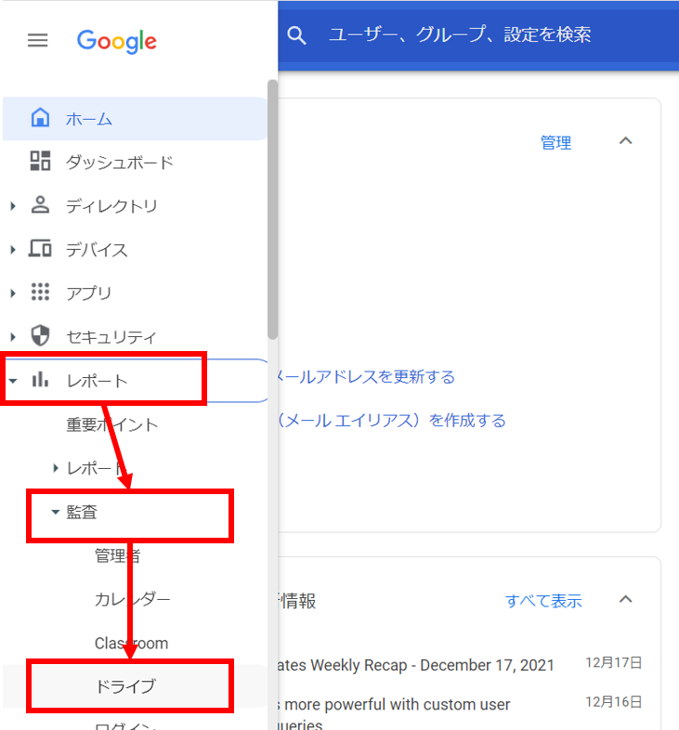679x730 pixels.
Task: Click the devices icon for デバイス
Action: coord(40,248)
